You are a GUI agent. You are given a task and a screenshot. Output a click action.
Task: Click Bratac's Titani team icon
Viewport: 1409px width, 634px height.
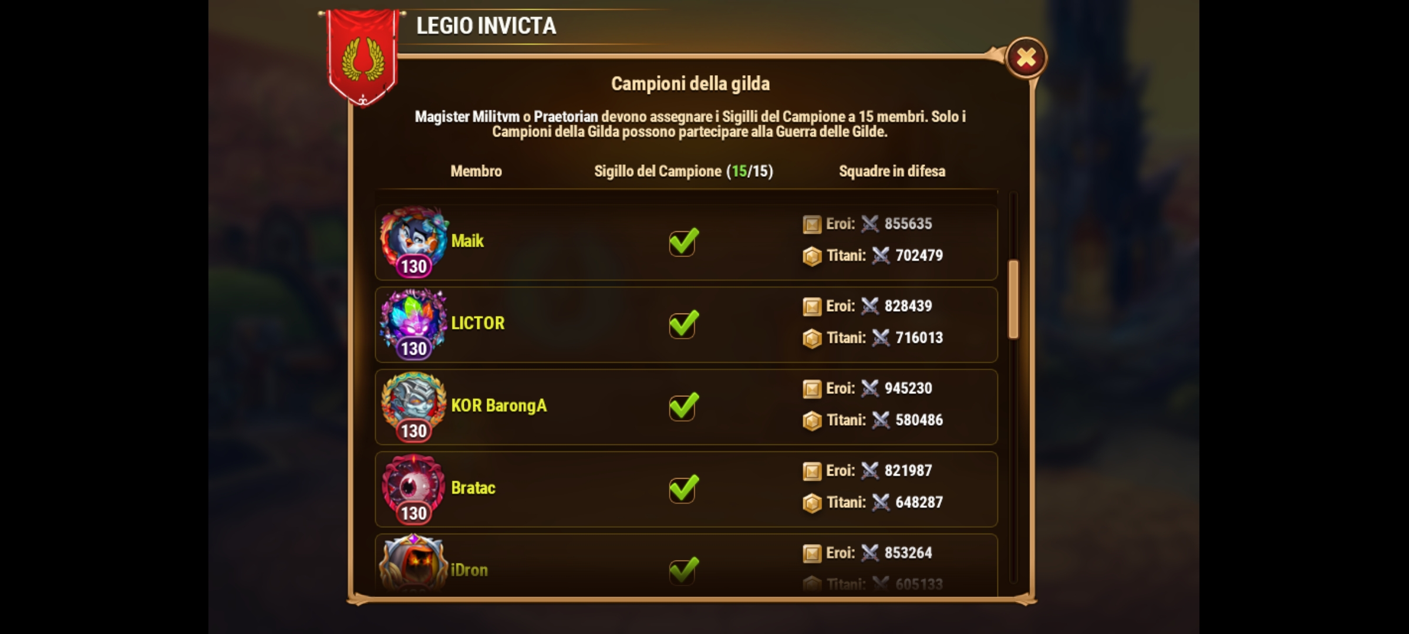812,503
